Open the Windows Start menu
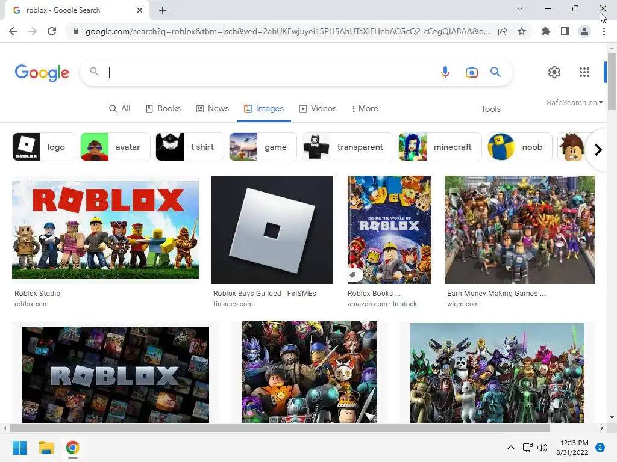The height and width of the screenshot is (462, 617). coord(19,448)
